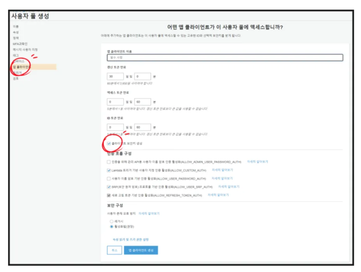
Task: Click the 취소 cancel button
Action: [x=115, y=250]
